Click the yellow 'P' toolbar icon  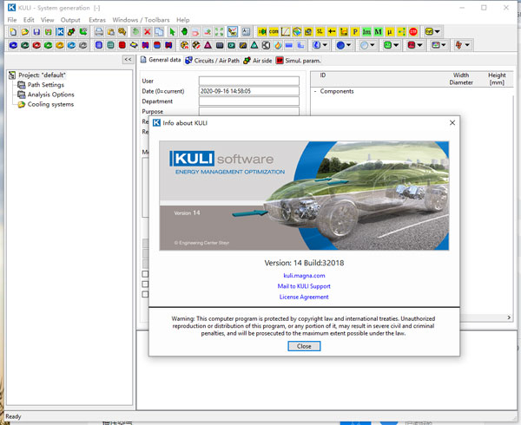[x=356, y=32]
